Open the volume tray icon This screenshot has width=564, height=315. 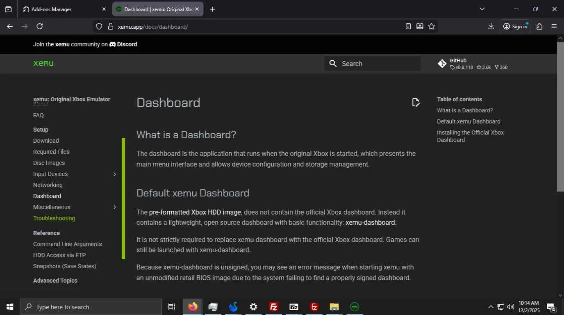click(511, 307)
